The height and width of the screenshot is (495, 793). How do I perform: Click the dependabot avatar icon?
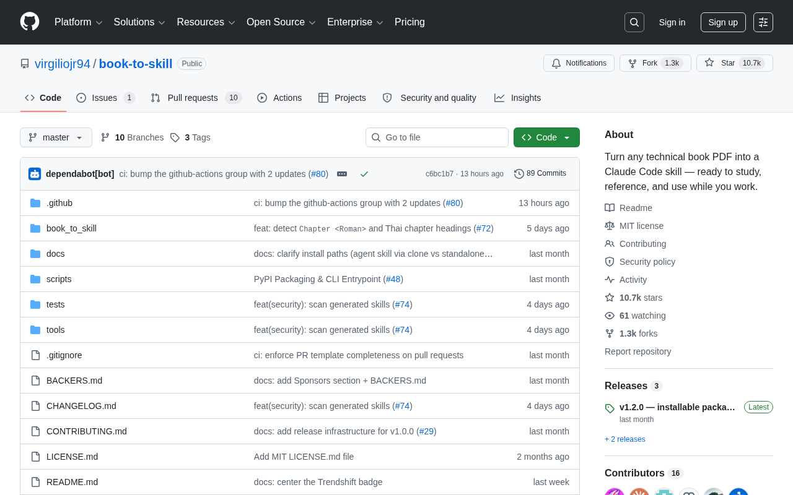(x=35, y=174)
